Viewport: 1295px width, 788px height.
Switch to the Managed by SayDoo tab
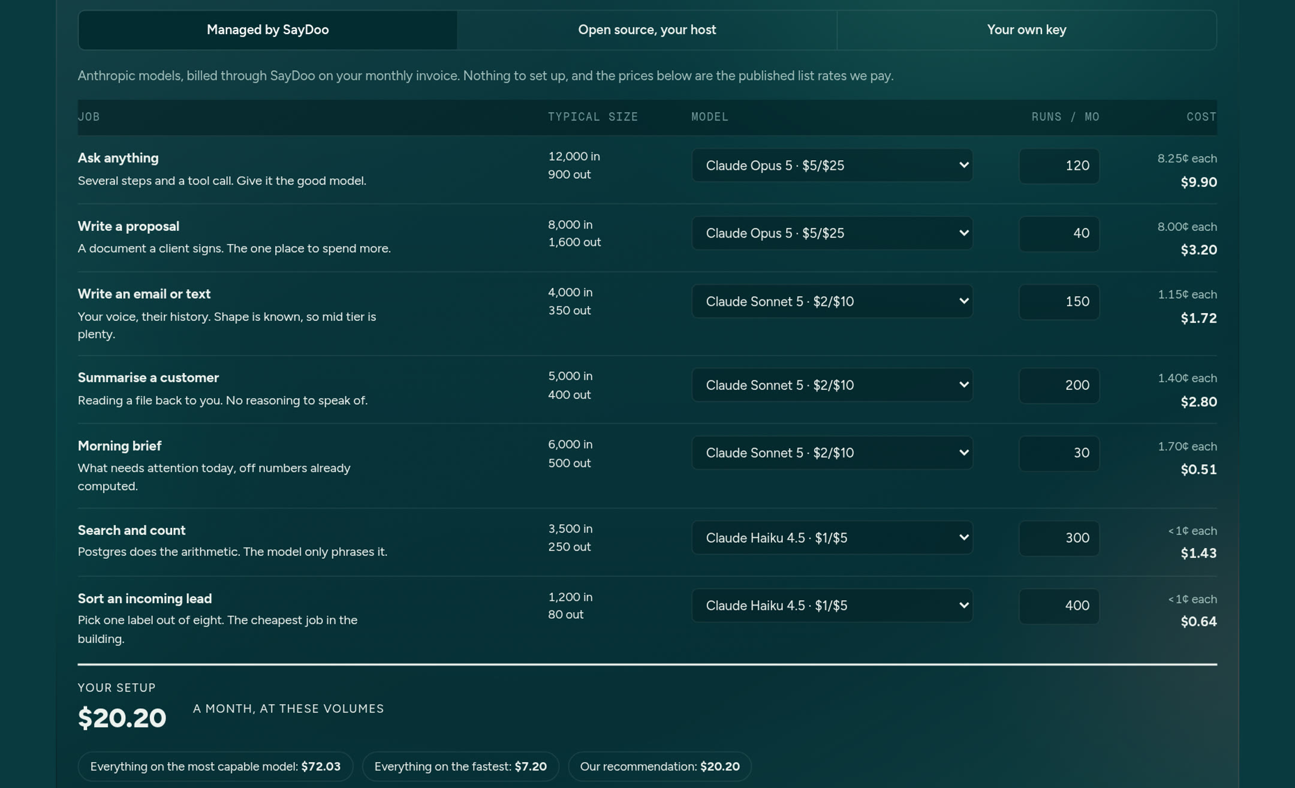coord(267,30)
